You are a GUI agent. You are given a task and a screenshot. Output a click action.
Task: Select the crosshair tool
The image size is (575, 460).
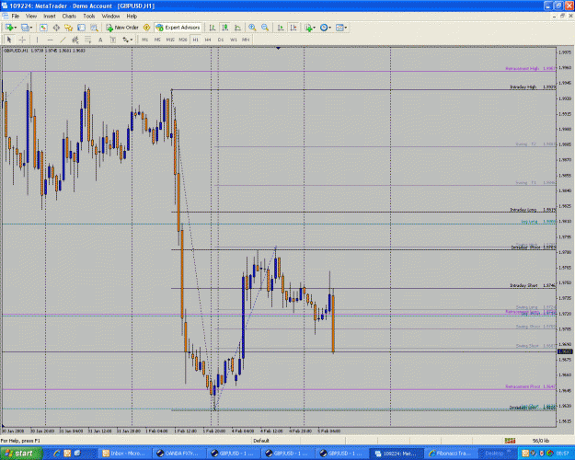(x=22, y=40)
